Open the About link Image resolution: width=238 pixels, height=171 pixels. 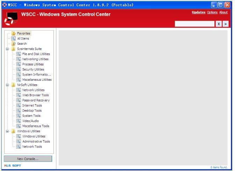coord(223,12)
